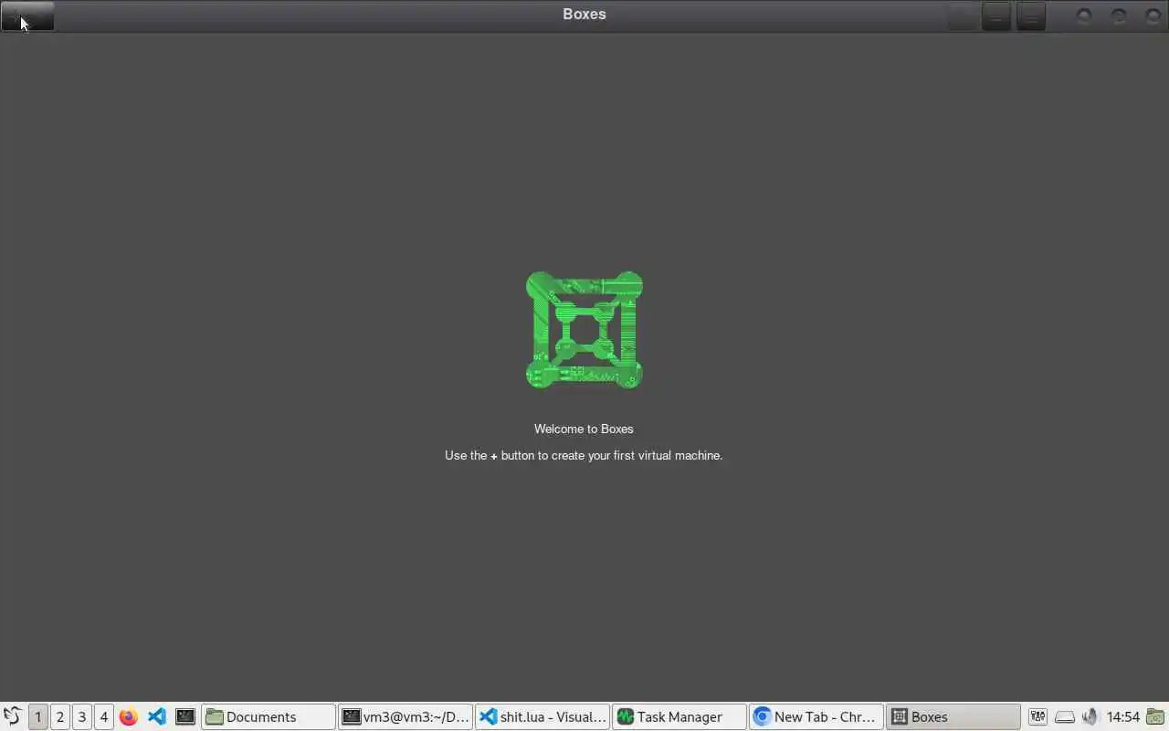This screenshot has height=731, width=1169.
Task: Click the 'Welcome to Boxes' heading
Action: pos(584,429)
